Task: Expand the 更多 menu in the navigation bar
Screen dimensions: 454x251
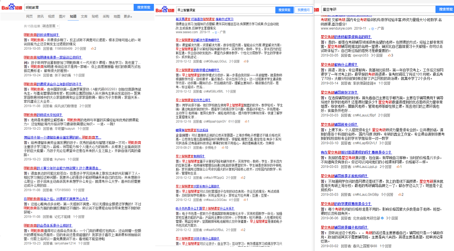Action: tap(128, 17)
